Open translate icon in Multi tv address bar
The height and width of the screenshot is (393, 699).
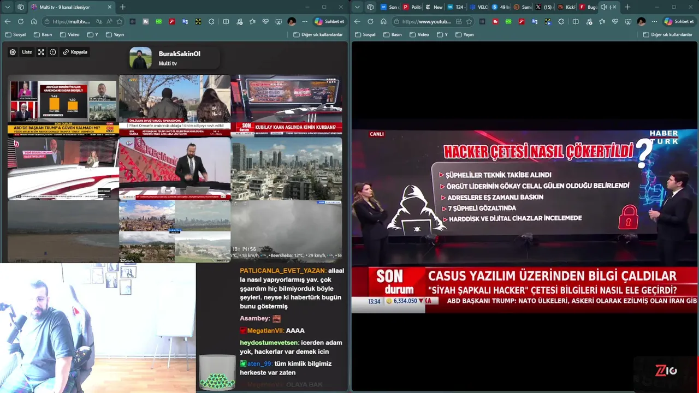[99, 21]
